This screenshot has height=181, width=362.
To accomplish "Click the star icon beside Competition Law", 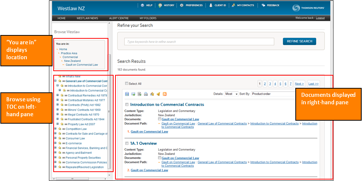I will [x=60, y=129].
